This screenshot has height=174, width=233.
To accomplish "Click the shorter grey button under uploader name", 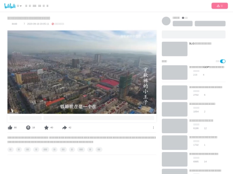I will coord(183,24).
